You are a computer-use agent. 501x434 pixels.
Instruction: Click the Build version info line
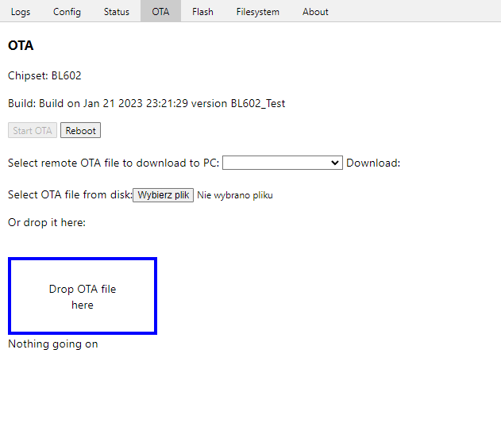pos(146,103)
